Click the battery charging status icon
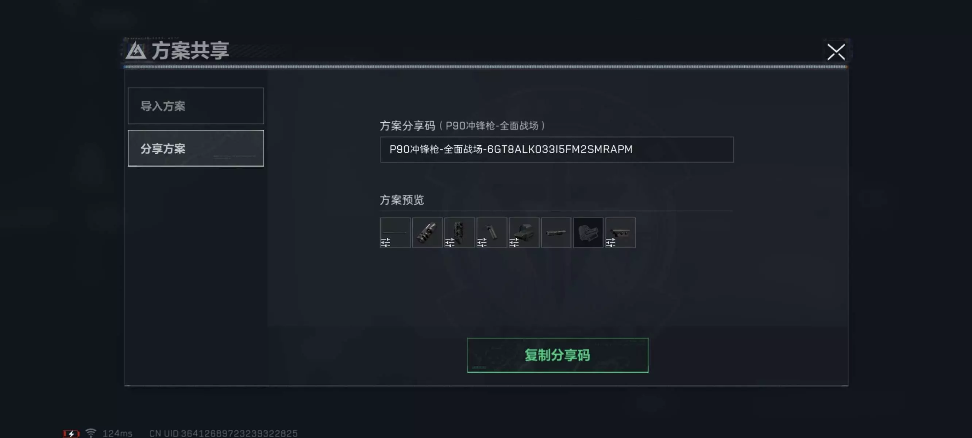Image resolution: width=972 pixels, height=438 pixels. pos(71,434)
